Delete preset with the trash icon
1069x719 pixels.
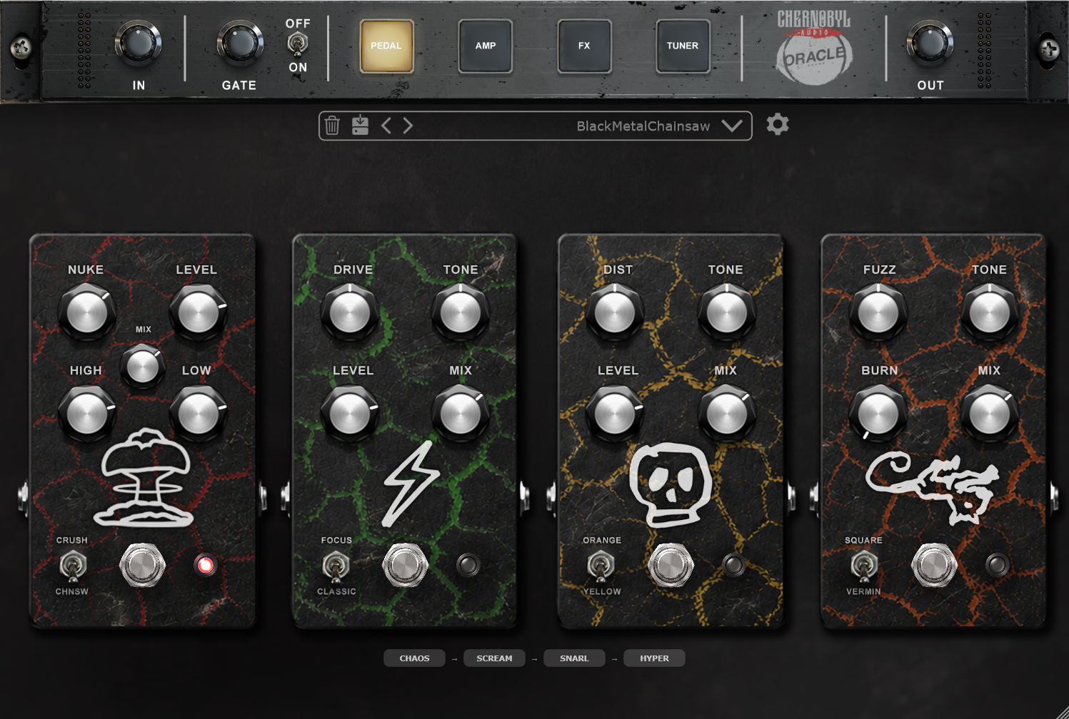(x=332, y=126)
